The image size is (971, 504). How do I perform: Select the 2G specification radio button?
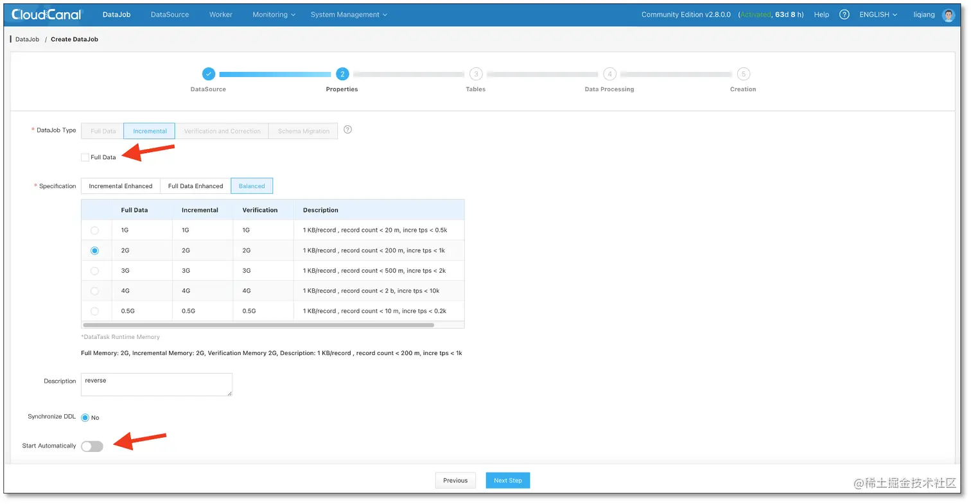95,250
